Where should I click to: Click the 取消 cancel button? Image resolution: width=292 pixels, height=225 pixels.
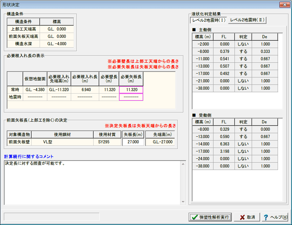pos(247,217)
